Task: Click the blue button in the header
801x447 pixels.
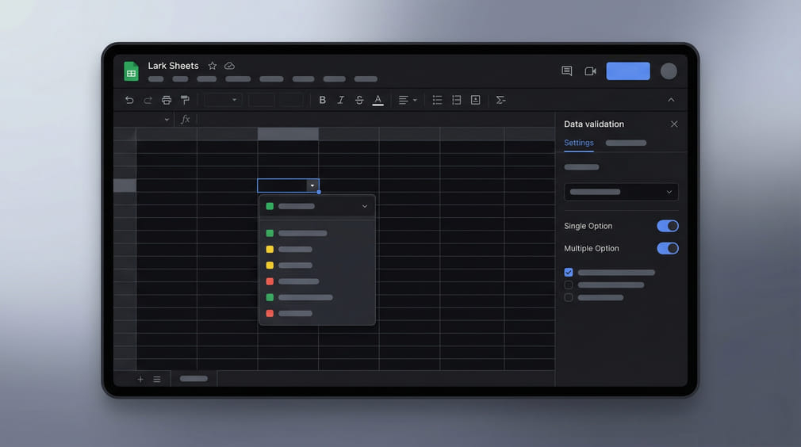Action: 628,71
